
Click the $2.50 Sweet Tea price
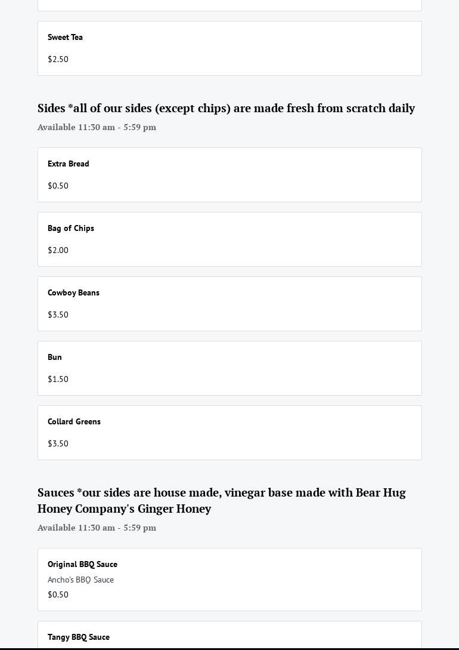point(58,59)
